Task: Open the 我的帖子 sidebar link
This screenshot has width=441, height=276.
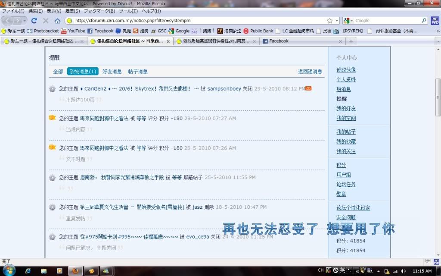Action: [x=346, y=132]
